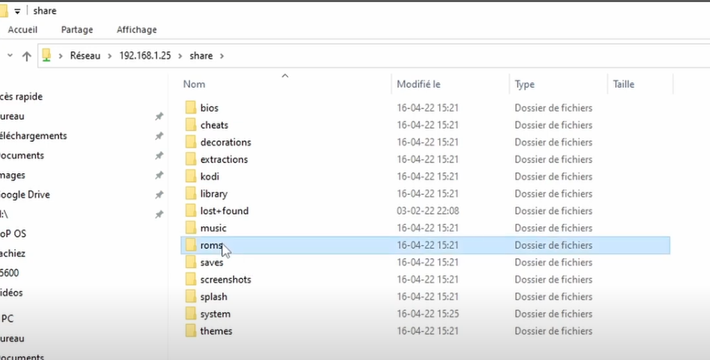Click pin icon next to Google Drive

pos(159,195)
